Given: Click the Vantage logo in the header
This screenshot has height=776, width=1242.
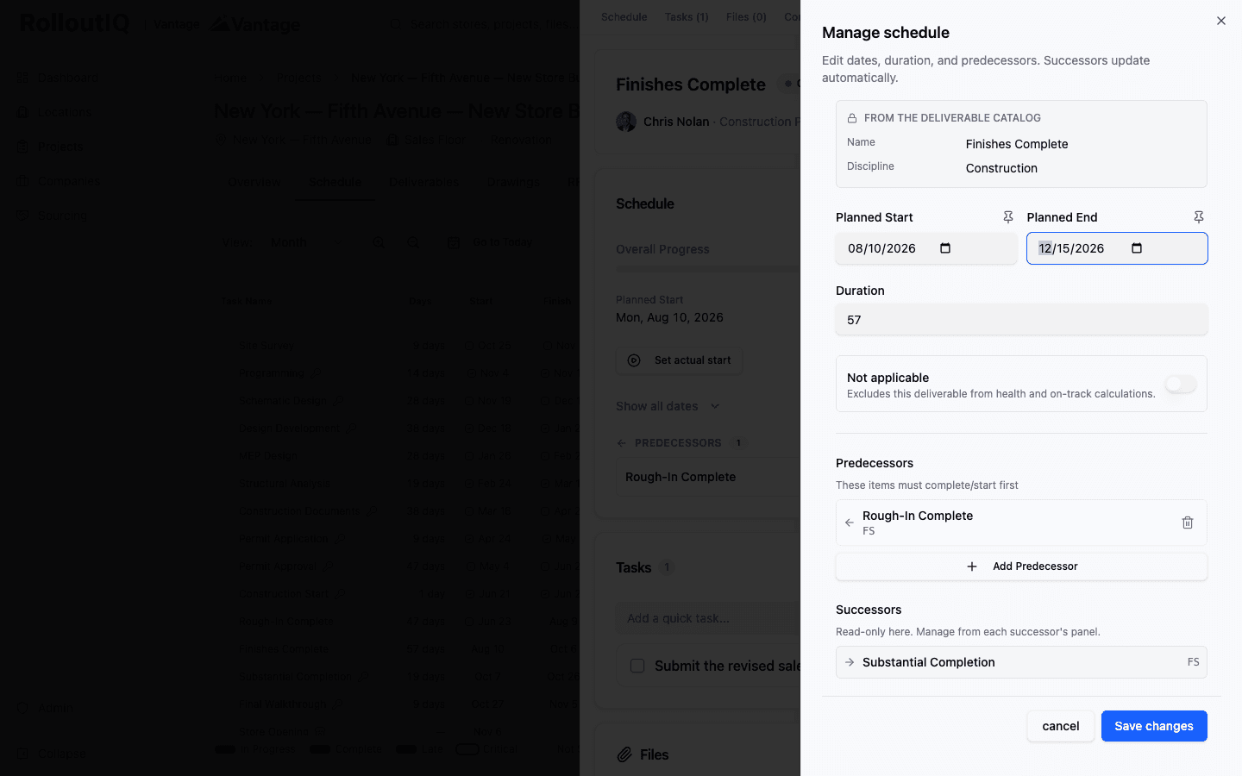Looking at the screenshot, I should pyautogui.click(x=256, y=24).
